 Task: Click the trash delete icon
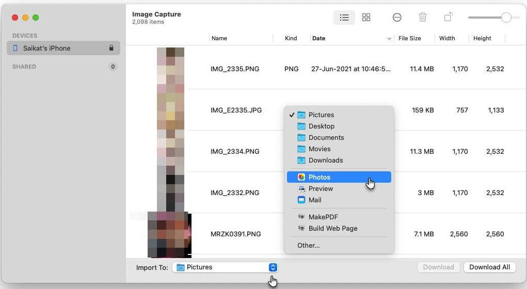pyautogui.click(x=422, y=17)
